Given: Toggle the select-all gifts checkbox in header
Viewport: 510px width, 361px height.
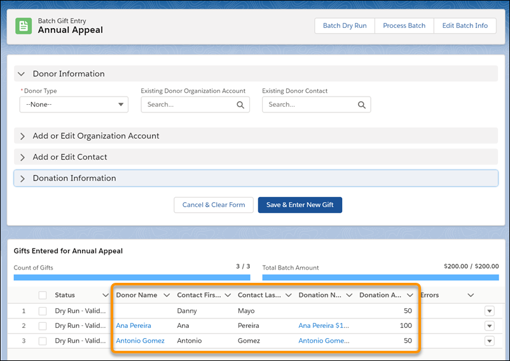Looking at the screenshot, I should point(43,295).
